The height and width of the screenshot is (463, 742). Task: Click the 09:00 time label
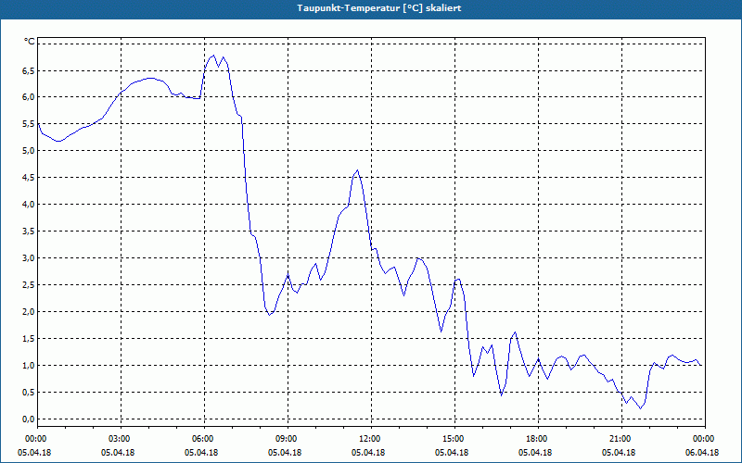(x=288, y=439)
